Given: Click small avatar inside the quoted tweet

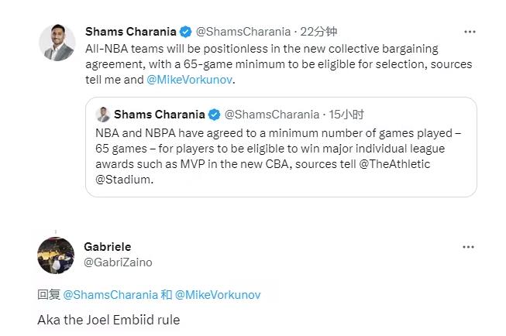Looking at the screenshot, I should 102,115.
